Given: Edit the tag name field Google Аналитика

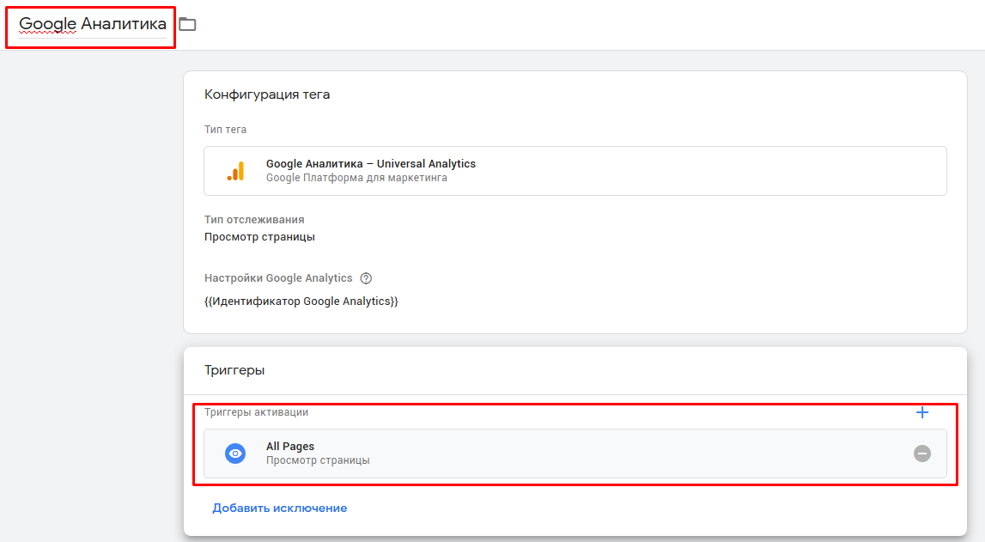Looking at the screenshot, I should (93, 24).
